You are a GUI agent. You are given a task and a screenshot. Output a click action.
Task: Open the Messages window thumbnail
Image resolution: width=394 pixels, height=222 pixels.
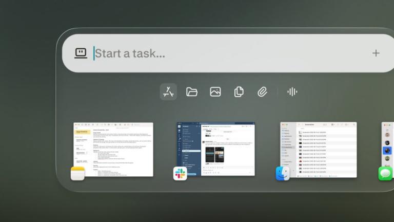388,150
